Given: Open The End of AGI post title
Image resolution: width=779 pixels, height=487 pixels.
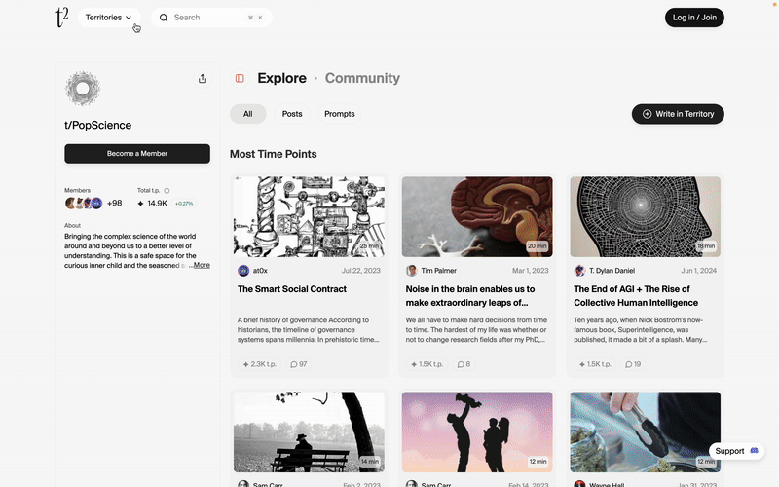Looking at the screenshot, I should (636, 296).
